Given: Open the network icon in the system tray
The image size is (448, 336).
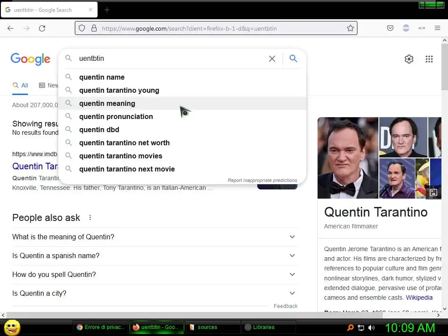Looking at the screenshot, I should 361,328.
